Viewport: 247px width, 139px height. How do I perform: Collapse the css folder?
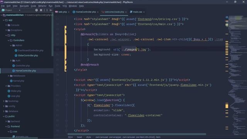tap(8, 131)
